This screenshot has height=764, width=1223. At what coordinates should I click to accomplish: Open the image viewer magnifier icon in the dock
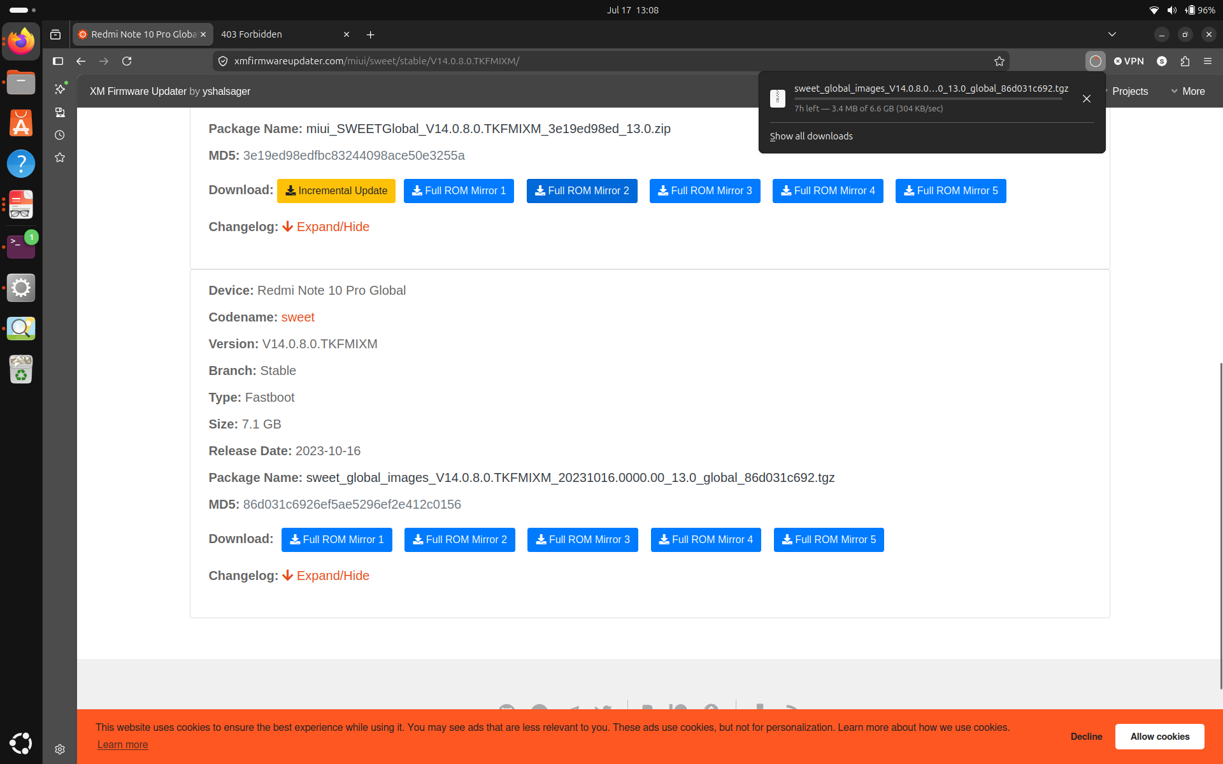pos(21,329)
